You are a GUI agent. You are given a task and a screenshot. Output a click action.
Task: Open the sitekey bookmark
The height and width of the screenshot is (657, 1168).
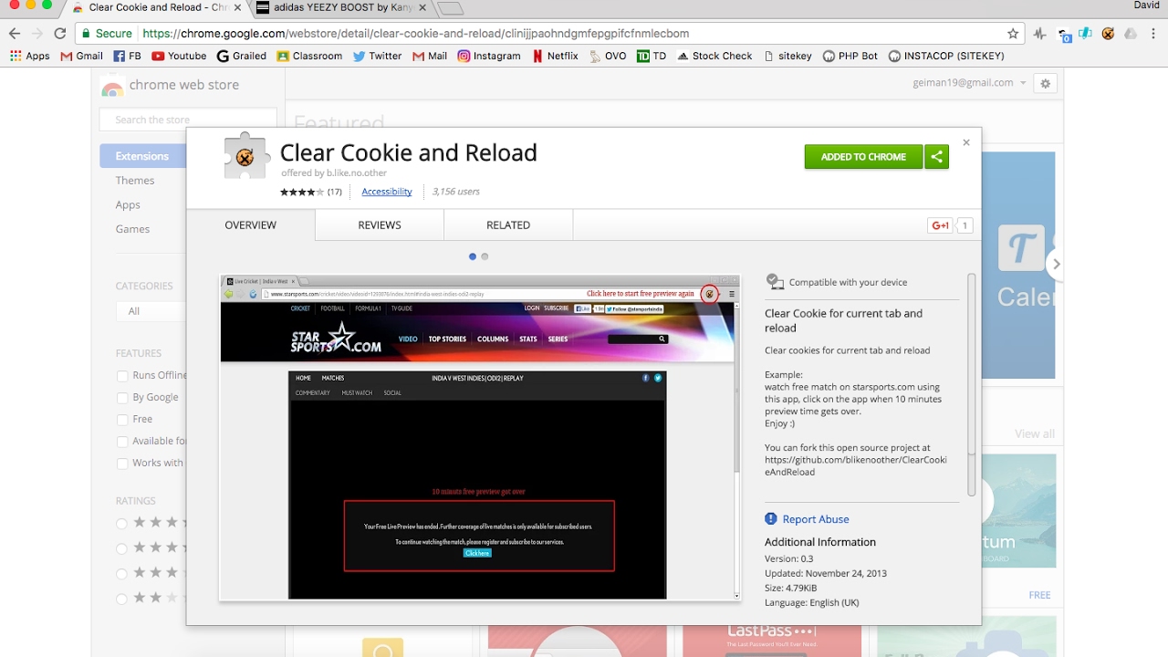[x=787, y=56]
